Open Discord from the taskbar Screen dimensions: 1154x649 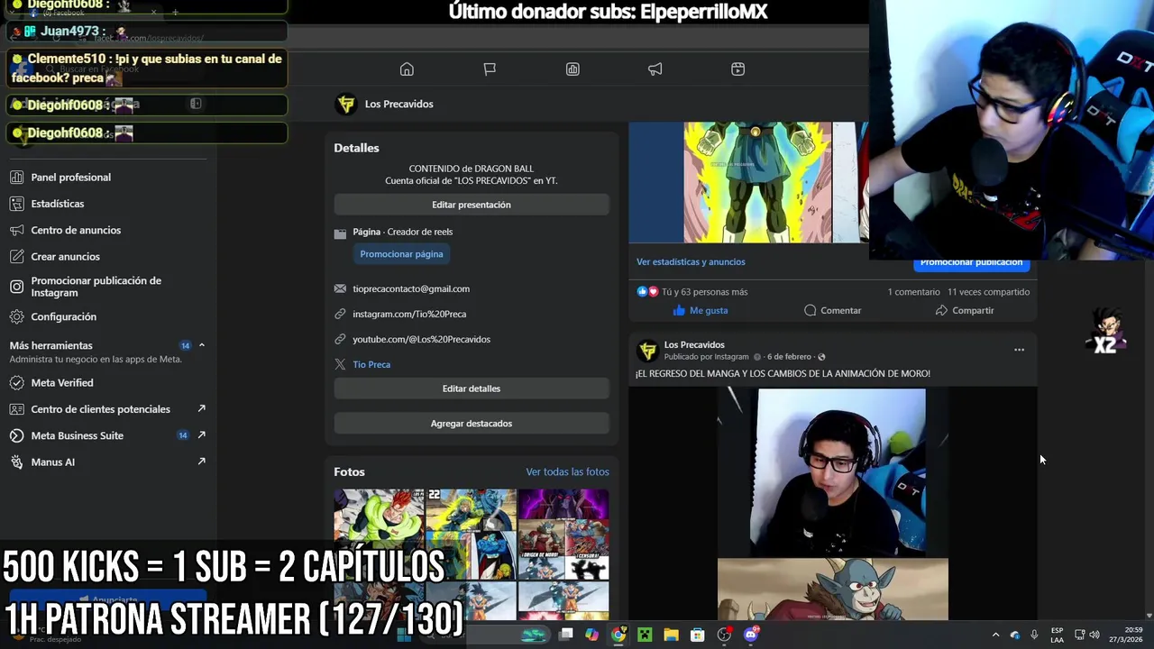point(750,635)
